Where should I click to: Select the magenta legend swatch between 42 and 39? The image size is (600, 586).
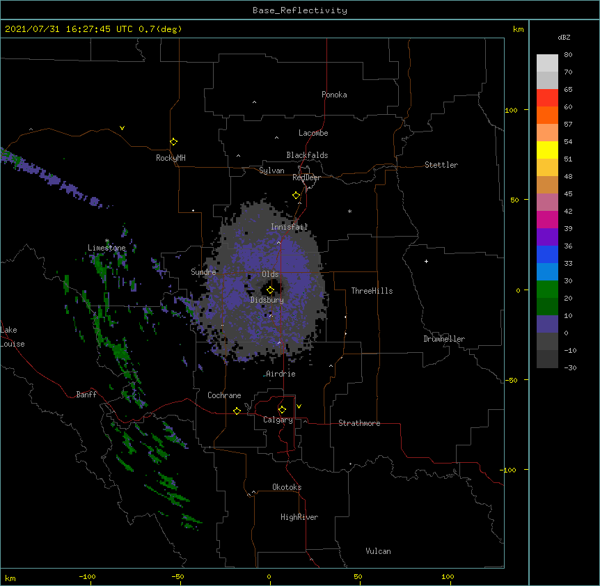point(547,219)
